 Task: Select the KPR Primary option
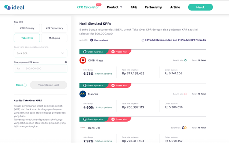click(27, 28)
